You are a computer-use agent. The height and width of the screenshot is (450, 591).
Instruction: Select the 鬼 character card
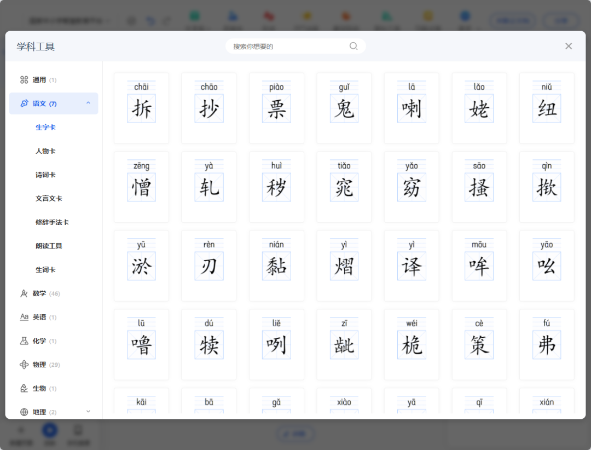[x=344, y=108]
